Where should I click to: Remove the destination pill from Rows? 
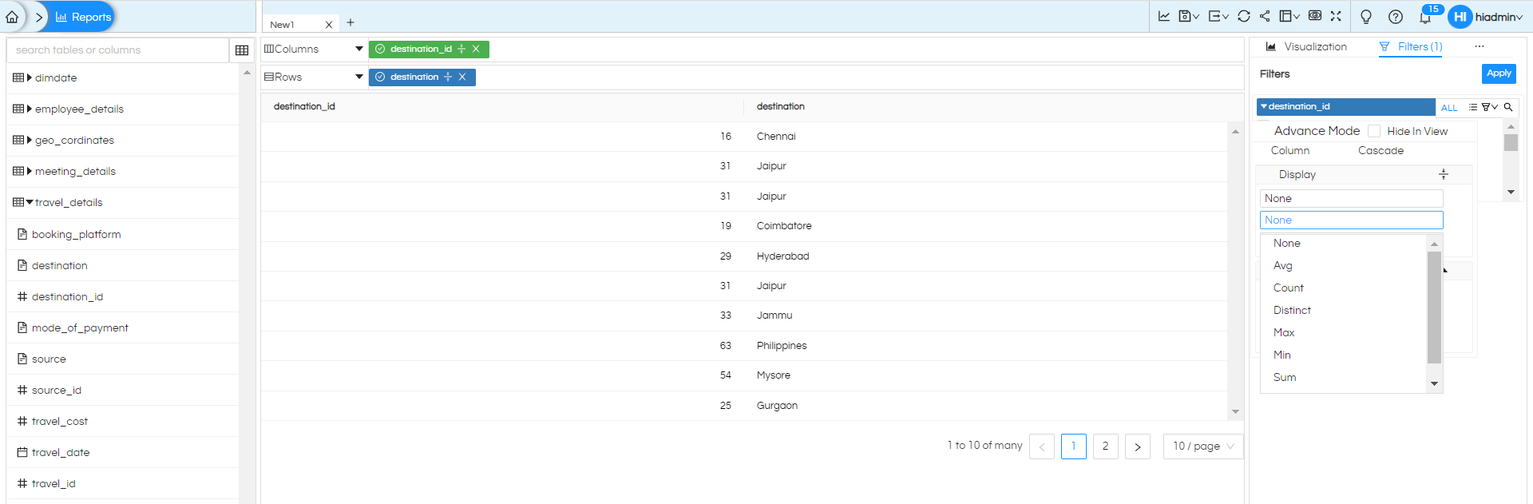(462, 77)
